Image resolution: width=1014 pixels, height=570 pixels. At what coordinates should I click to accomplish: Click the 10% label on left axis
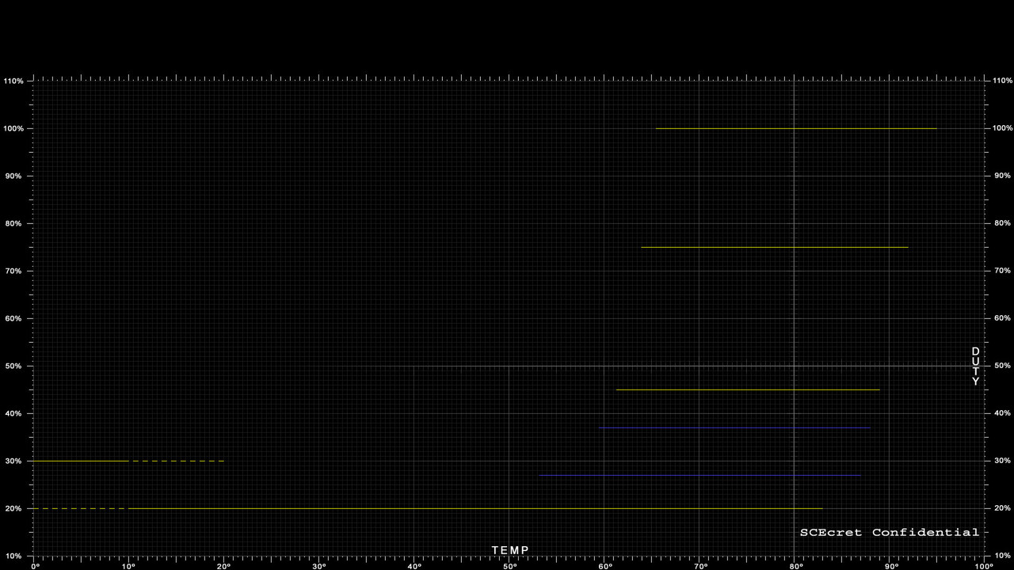pos(15,556)
